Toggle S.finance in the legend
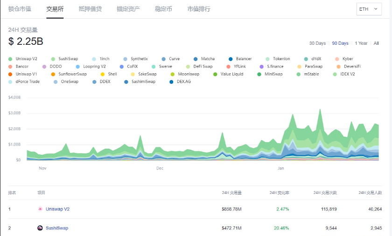 [272, 66]
